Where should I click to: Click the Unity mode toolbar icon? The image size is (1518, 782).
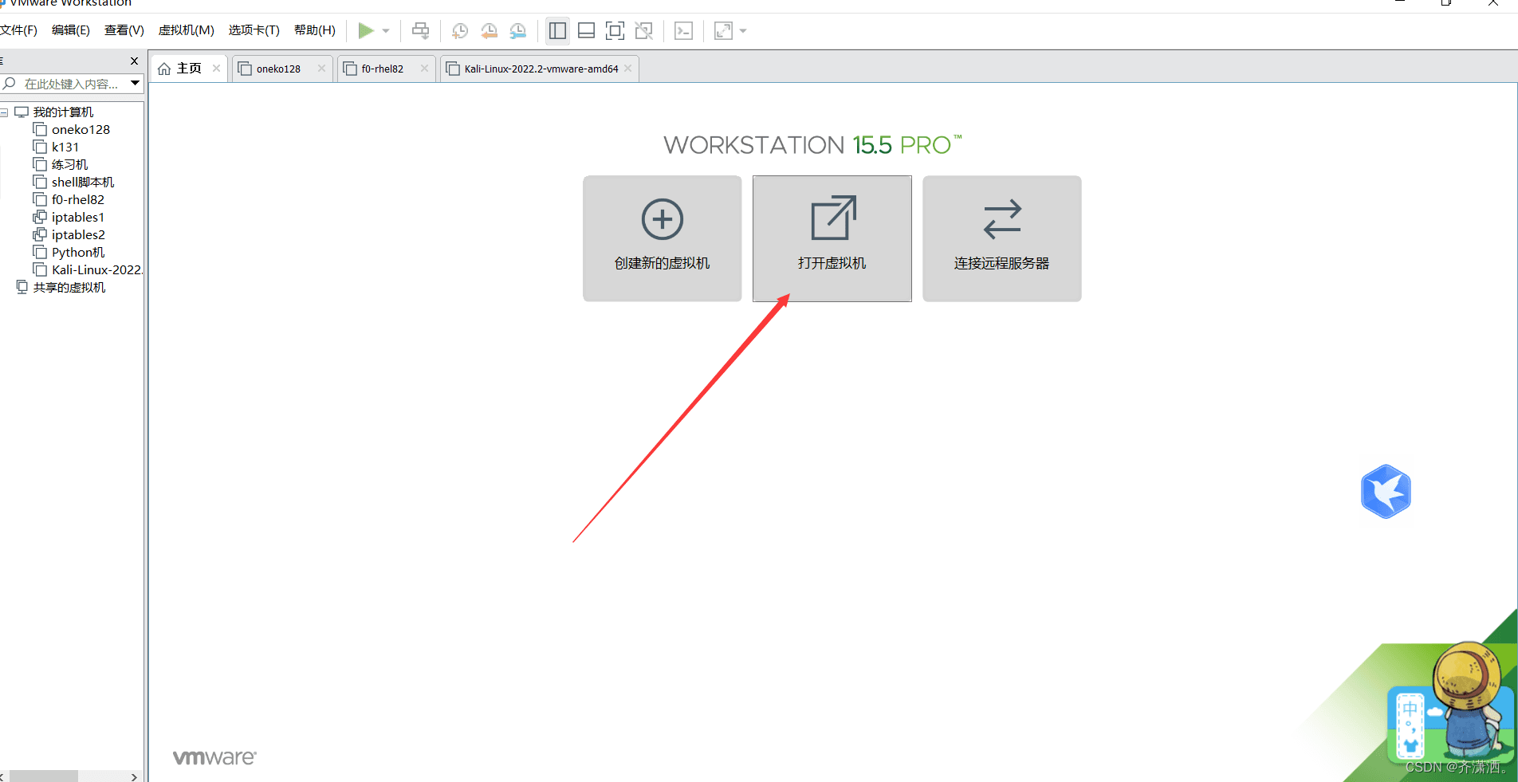[643, 31]
